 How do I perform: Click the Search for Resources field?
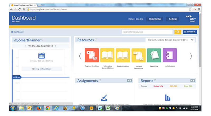(x=147, y=32)
